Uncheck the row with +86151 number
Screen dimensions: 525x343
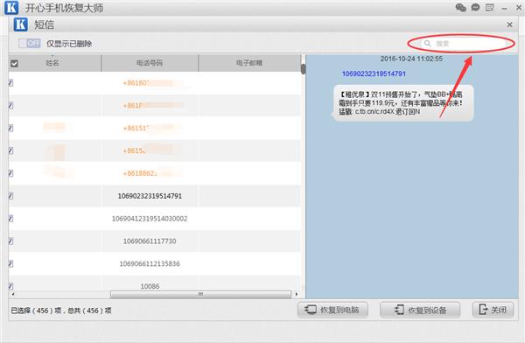coord(10,128)
